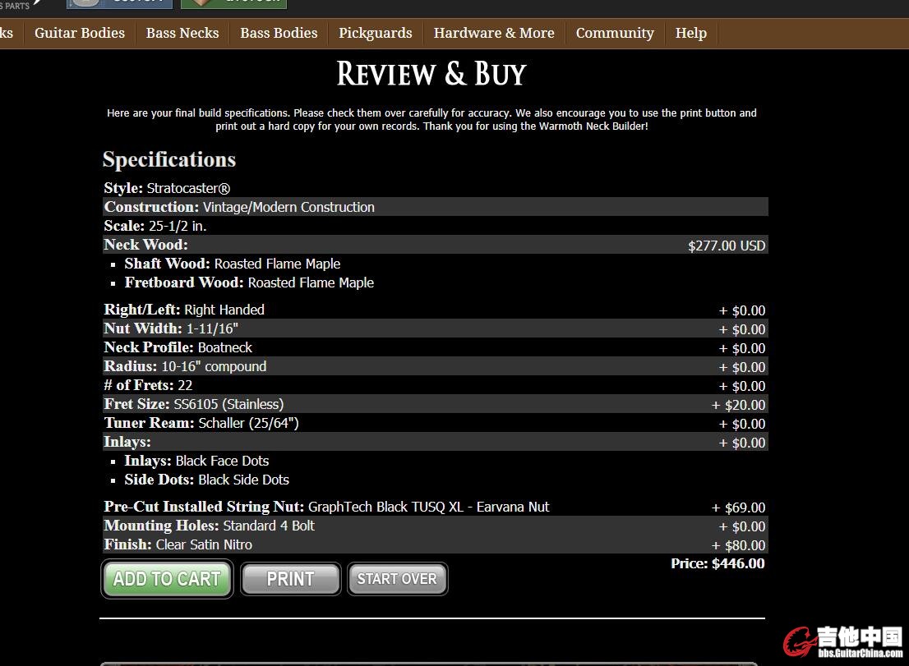The image size is (909, 666).
Task: Click the total Price $446.00 text
Action: 718,563
